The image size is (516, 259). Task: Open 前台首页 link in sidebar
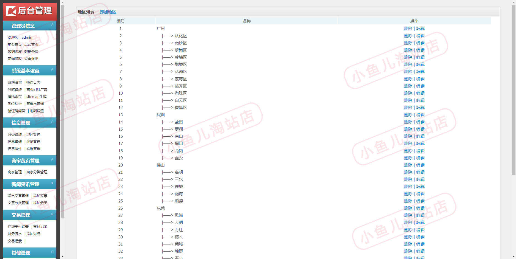pos(15,44)
